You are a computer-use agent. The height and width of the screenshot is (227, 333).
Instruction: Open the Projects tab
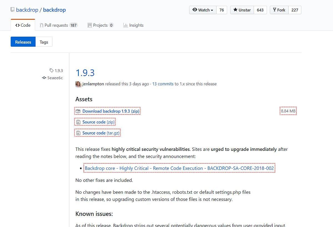pos(100,25)
